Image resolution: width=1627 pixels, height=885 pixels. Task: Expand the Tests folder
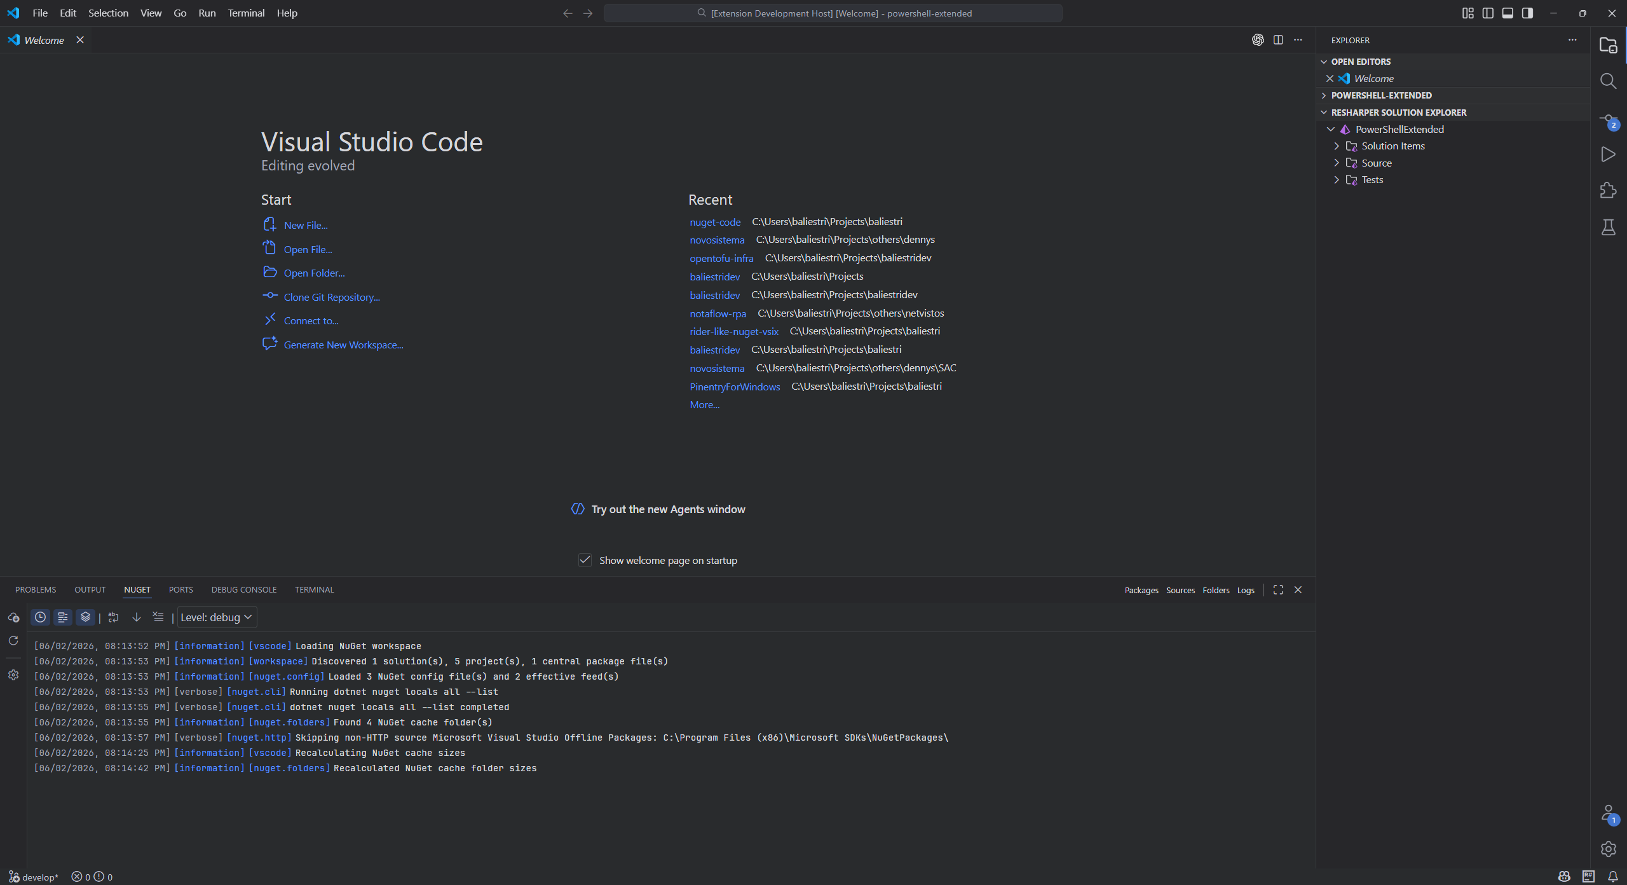coord(1337,180)
